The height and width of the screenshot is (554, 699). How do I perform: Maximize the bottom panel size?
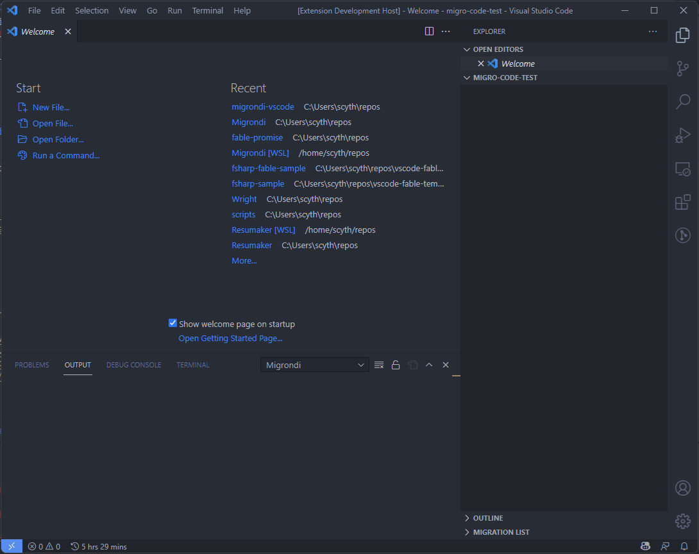pyautogui.click(x=429, y=365)
